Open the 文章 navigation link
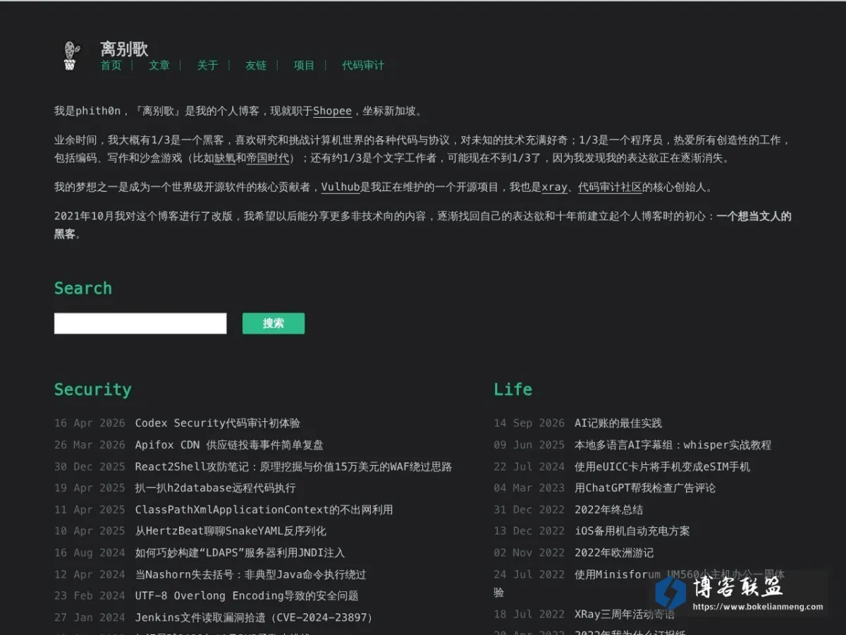 click(x=159, y=66)
